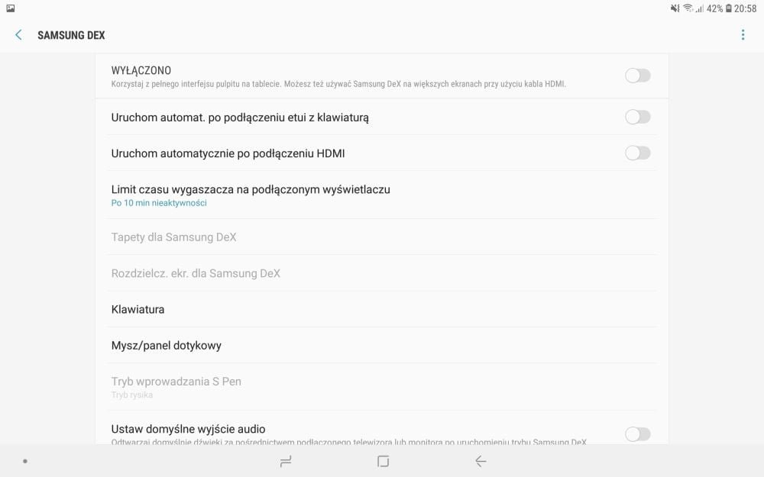This screenshot has height=477, width=764.
Task: Tap the Wi-Fi icon in status bar
Action: pos(688,8)
